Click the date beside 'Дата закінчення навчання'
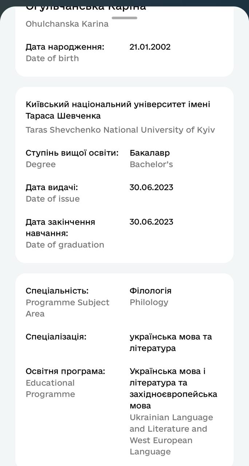The width and height of the screenshot is (249, 466). (151, 222)
